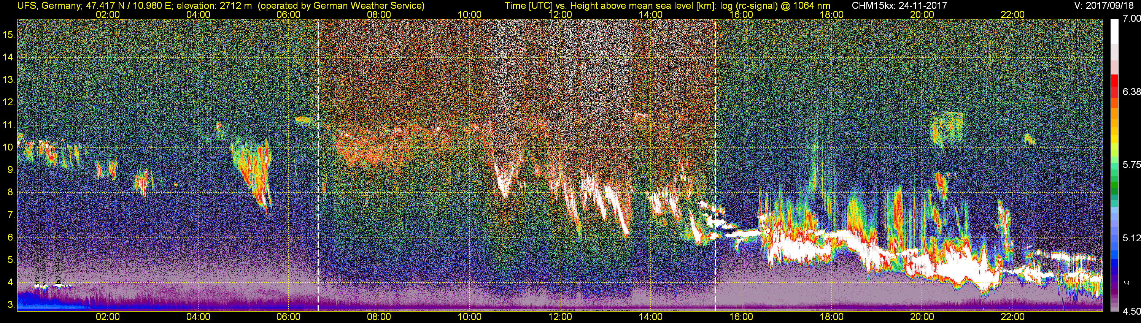Click the '10:00' label on the upper time axis

click(469, 14)
